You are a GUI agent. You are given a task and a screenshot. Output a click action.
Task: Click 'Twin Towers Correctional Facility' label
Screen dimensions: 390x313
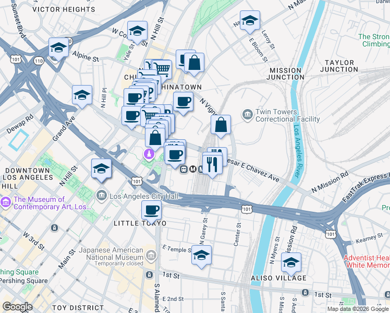[x=287, y=115]
